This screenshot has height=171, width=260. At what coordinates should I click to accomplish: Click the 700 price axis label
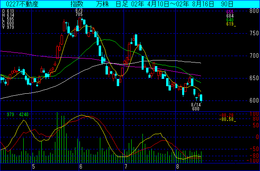[x=254, y=56]
